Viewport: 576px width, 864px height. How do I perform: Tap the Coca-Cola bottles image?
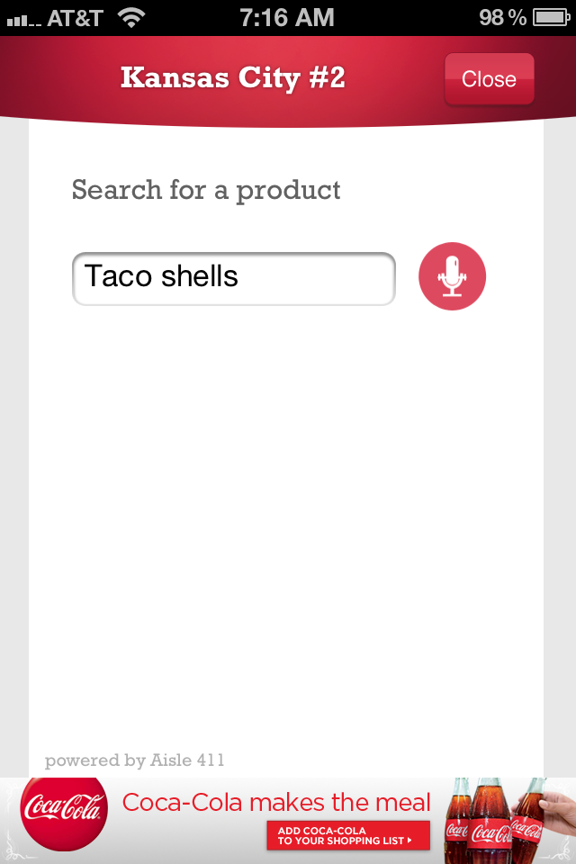click(x=485, y=821)
